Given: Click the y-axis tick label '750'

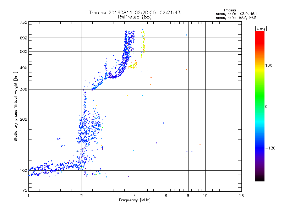Looking at the screenshot, I should click(23, 22).
